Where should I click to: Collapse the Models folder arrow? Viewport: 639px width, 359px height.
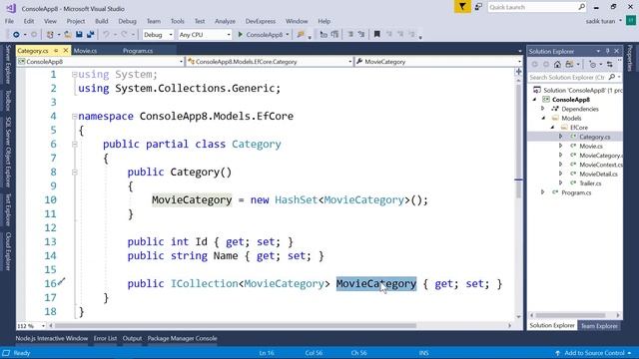pos(543,118)
